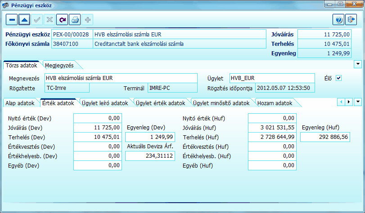
Task: Open the Ügylet érték adatok tab
Action: tap(161, 103)
